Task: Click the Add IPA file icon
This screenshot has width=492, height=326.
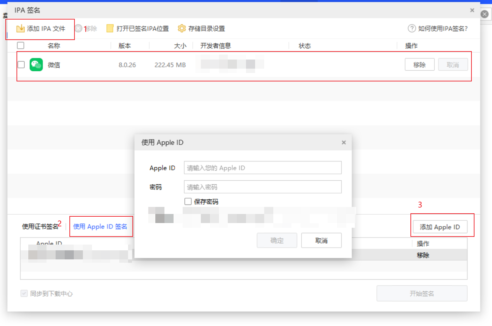Action: click(x=21, y=29)
